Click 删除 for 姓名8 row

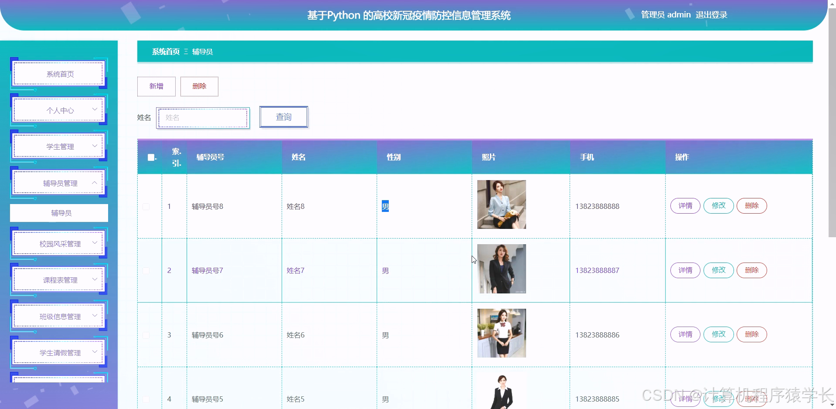tap(752, 206)
